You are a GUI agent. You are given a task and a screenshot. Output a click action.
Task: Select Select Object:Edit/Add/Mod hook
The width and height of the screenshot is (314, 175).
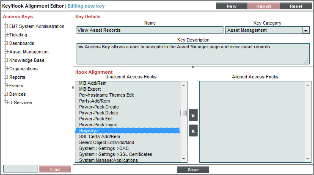coord(127,142)
